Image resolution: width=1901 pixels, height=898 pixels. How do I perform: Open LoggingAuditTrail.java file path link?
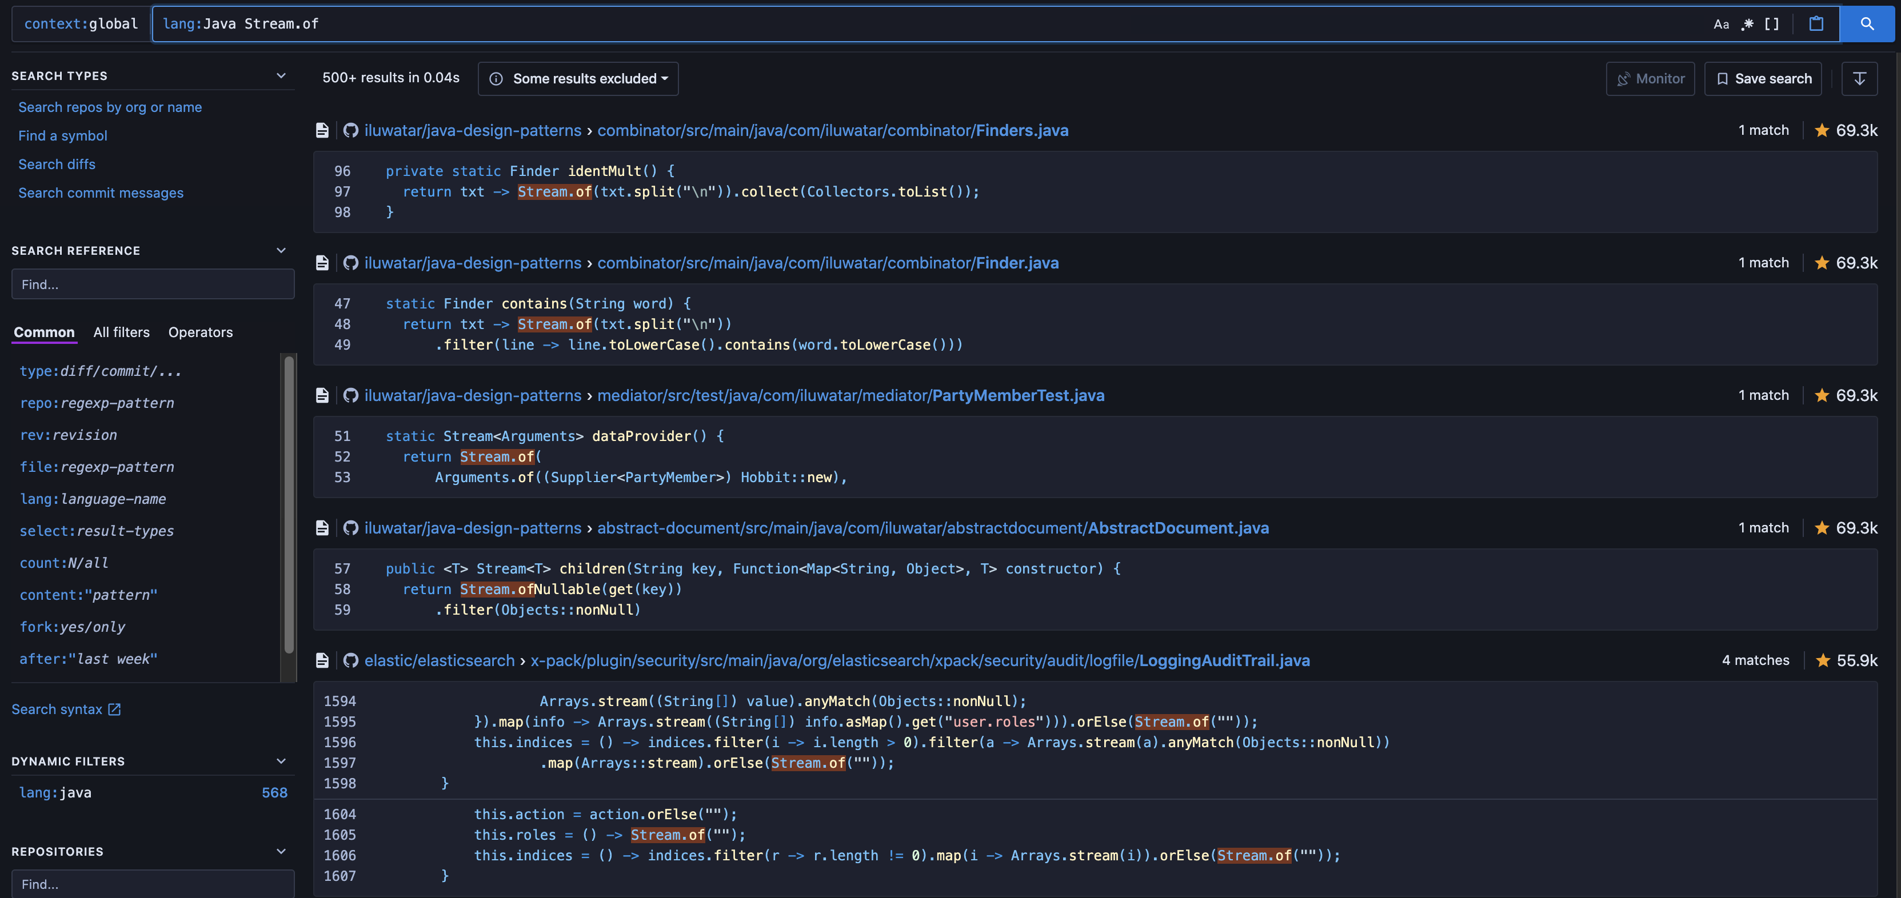click(920, 660)
